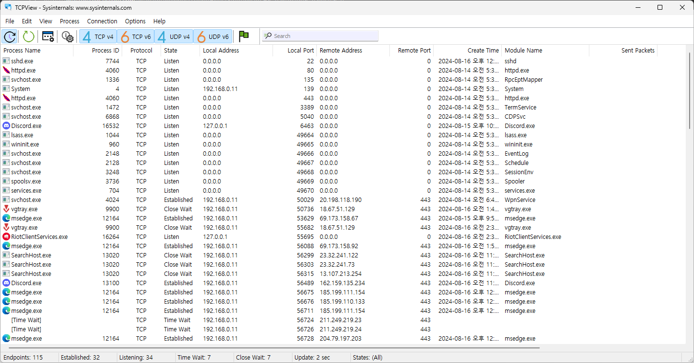Click the sshd.exe process icon
Image resolution: width=694 pixels, height=363 pixels.
click(x=6, y=61)
